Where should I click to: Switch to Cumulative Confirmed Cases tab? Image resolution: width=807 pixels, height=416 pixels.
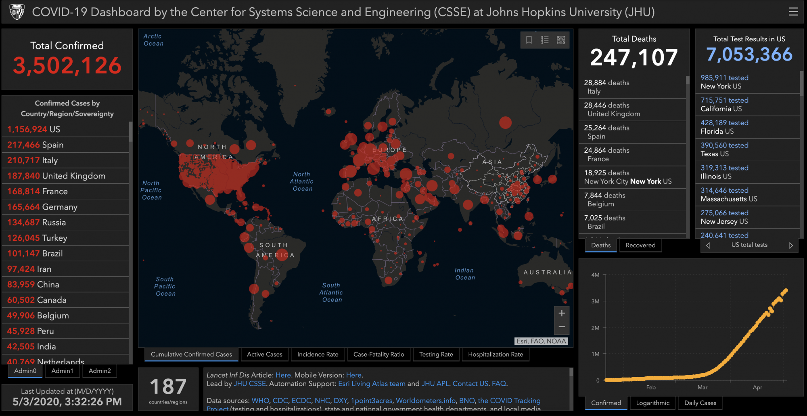pyautogui.click(x=191, y=354)
